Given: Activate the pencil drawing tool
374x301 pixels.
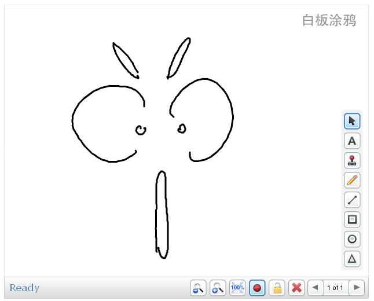Looking at the screenshot, I should pos(352,180).
